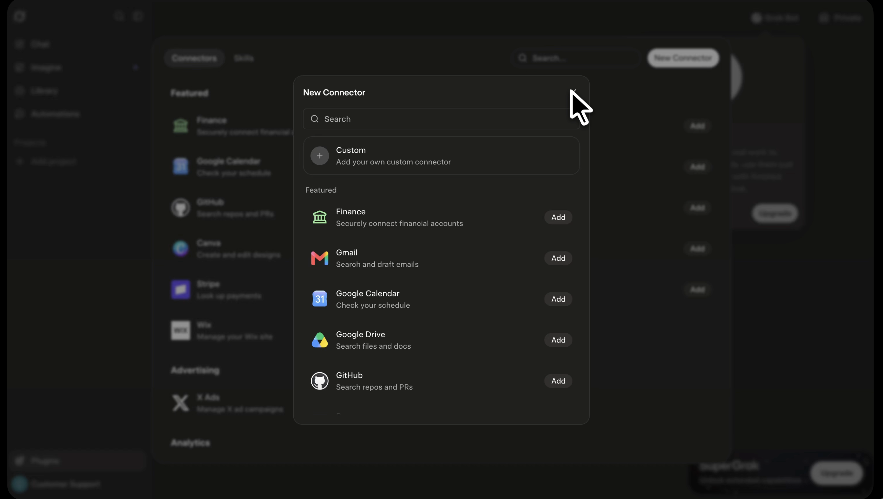Click the Finance bank icon in dialog
The height and width of the screenshot is (499, 883).
pos(320,217)
